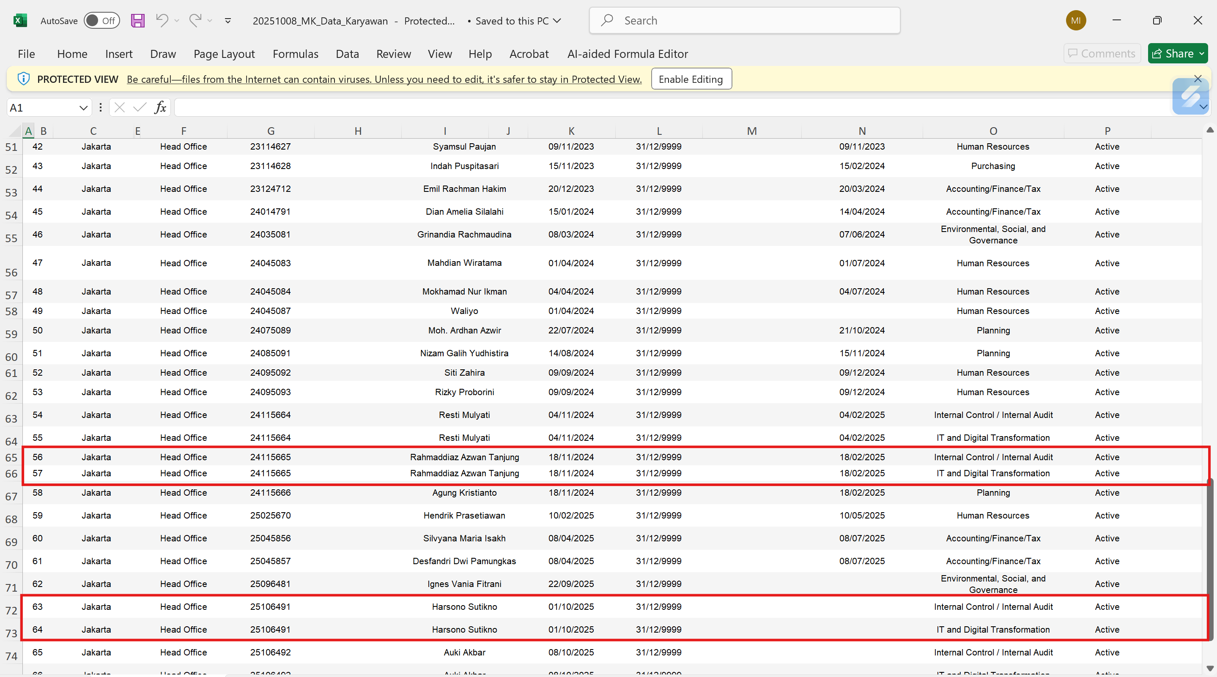Switch to the Page Layout tab
This screenshot has width=1217, height=677.
pyautogui.click(x=224, y=54)
